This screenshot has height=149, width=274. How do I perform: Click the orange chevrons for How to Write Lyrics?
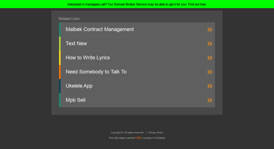click(x=210, y=58)
